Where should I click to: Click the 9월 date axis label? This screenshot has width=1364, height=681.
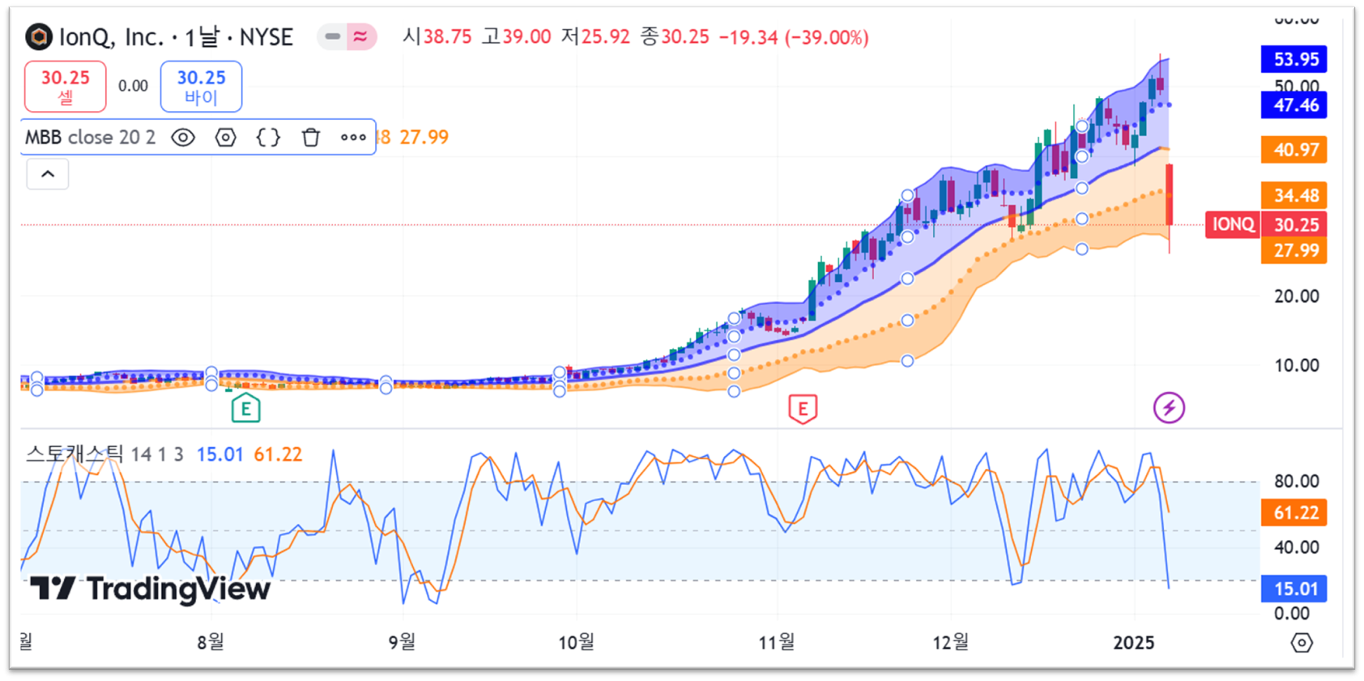(x=402, y=643)
